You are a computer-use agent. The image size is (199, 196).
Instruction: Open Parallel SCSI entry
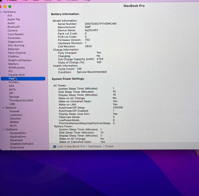point(17,75)
